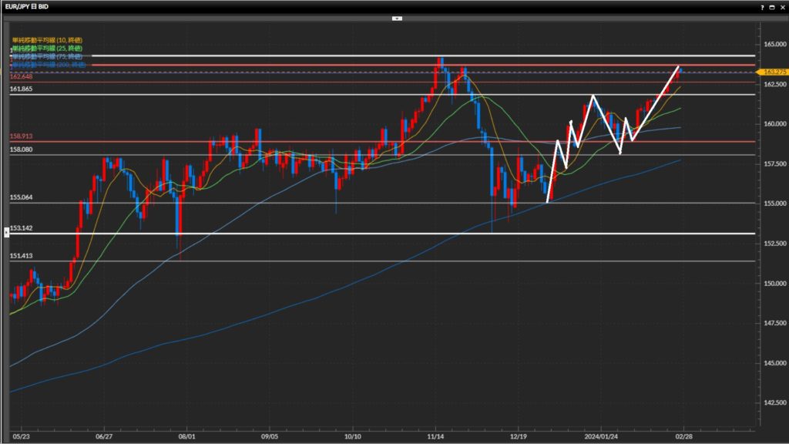Click the 11/14 date on time axis
The width and height of the screenshot is (789, 444).
click(x=435, y=436)
